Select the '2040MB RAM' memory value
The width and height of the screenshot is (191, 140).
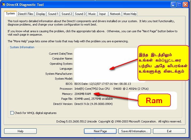pyautogui.click(x=83, y=94)
